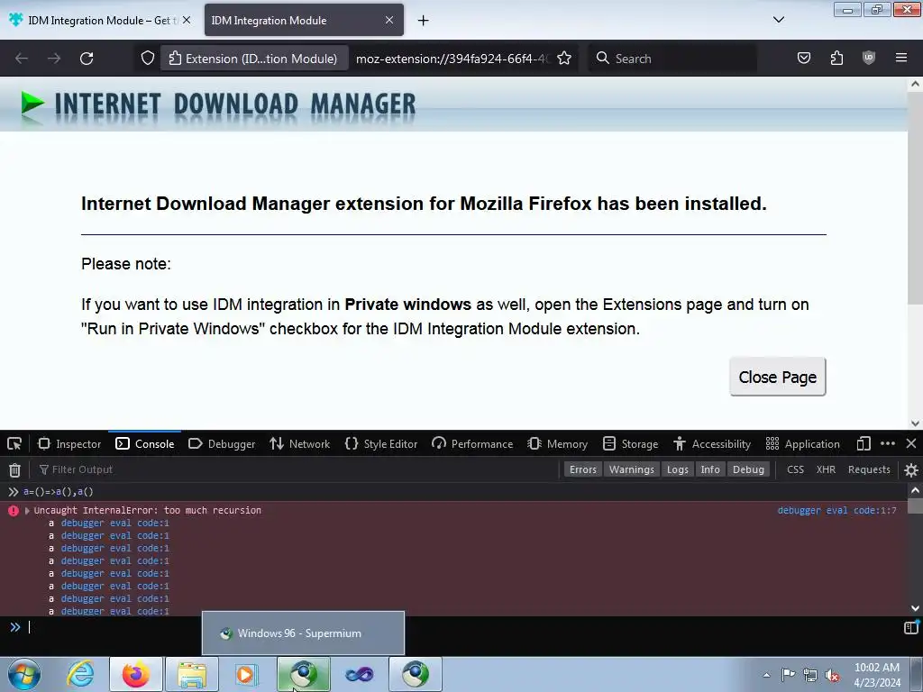The height and width of the screenshot is (692, 923).
Task: Open a new browser tab
Action: click(423, 21)
